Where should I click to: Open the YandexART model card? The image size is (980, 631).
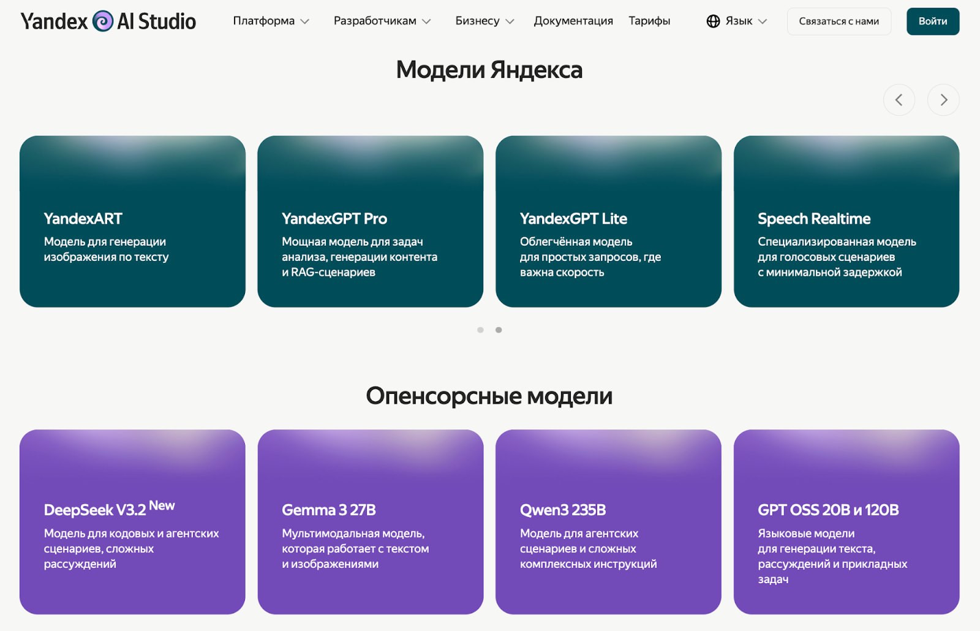(x=132, y=221)
